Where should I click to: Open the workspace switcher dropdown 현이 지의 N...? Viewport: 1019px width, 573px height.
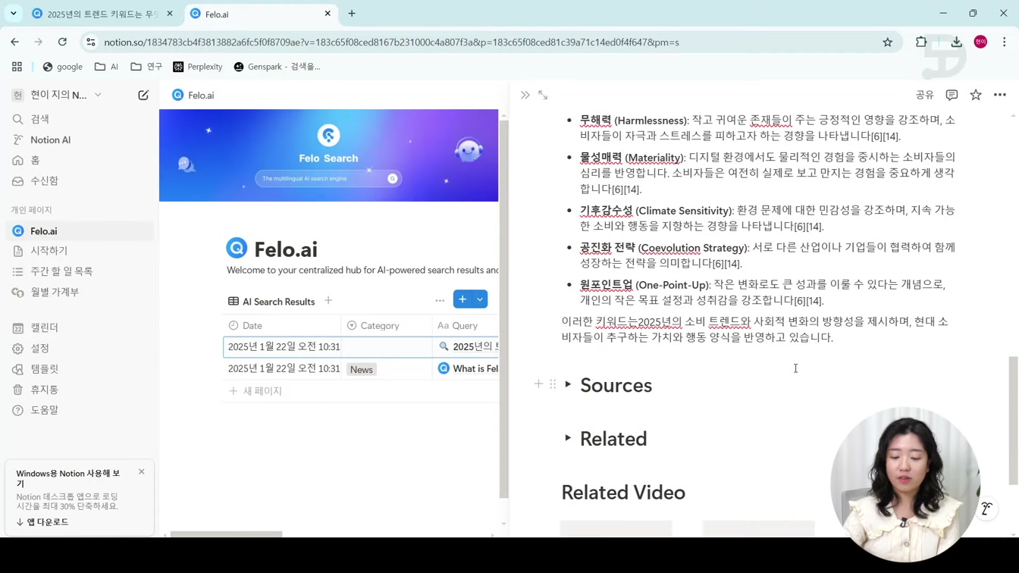[x=58, y=95]
